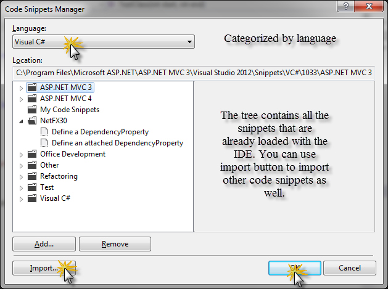Select the Other tree item
This screenshot has height=289, width=388.
pos(49,165)
